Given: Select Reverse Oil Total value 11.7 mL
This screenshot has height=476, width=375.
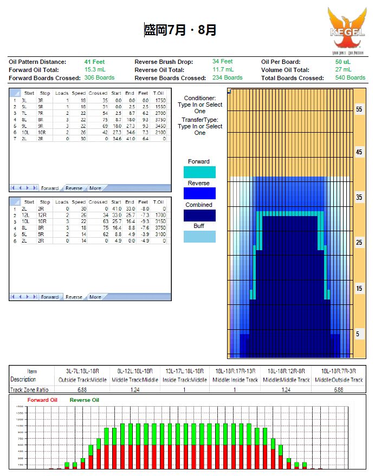Looking at the screenshot, I should [223, 69].
